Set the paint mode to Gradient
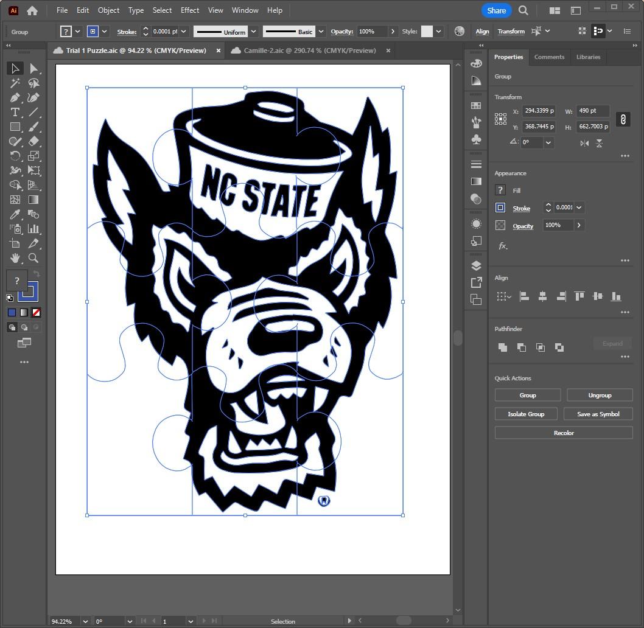The width and height of the screenshot is (644, 628). click(x=24, y=313)
